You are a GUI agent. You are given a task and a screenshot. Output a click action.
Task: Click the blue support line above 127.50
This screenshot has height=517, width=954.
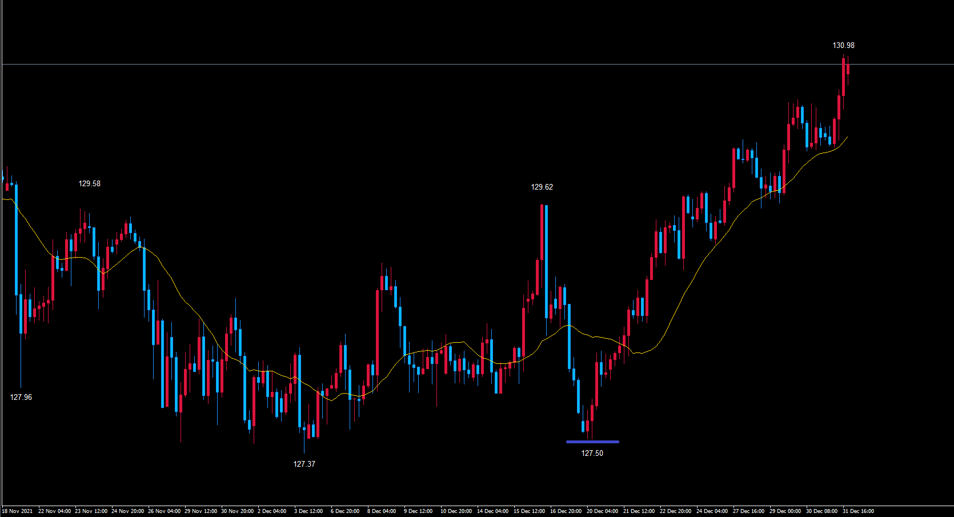592,442
